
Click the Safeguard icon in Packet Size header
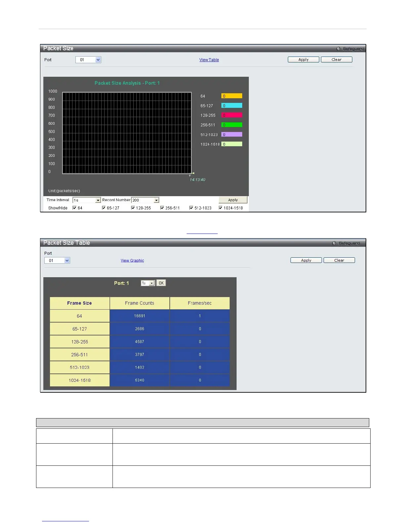[x=338, y=49]
